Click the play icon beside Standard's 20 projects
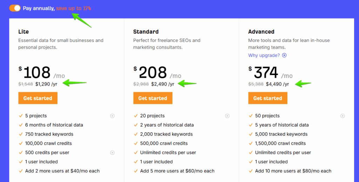The height and width of the screenshot is (182, 359). [x=227, y=116]
